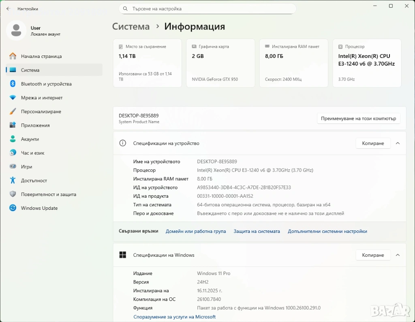Click the Търсене на настройка search field

[x=207, y=9]
